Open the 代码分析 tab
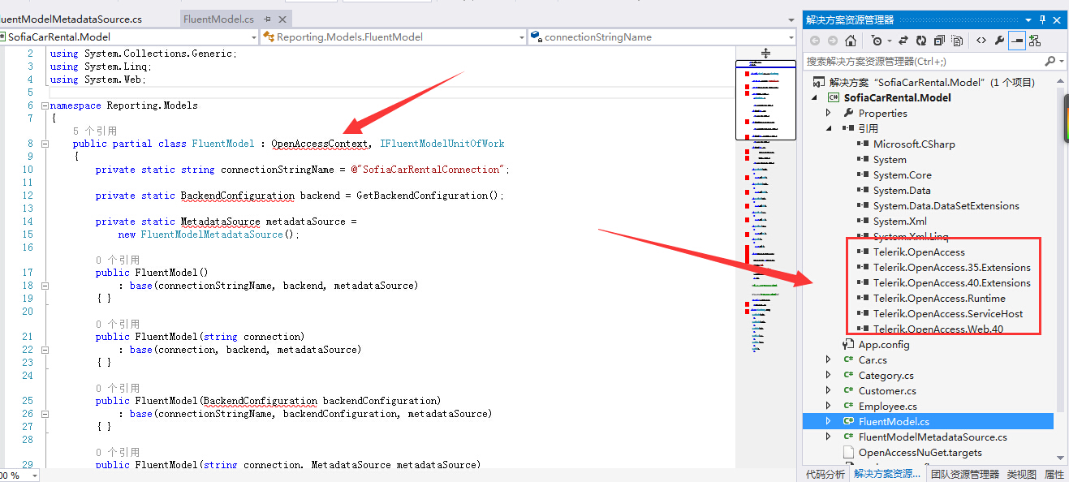This screenshot has height=482, width=1069. coord(825,474)
